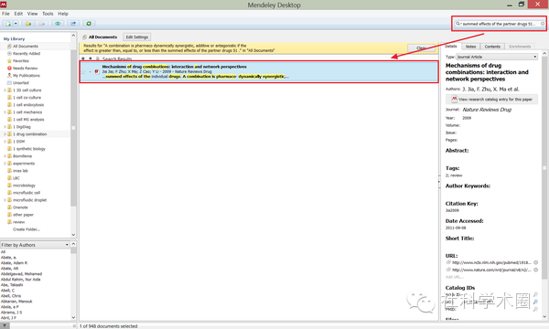Open the Favorites star in My Library
Screen dimensions: 549x329
coord(9,61)
